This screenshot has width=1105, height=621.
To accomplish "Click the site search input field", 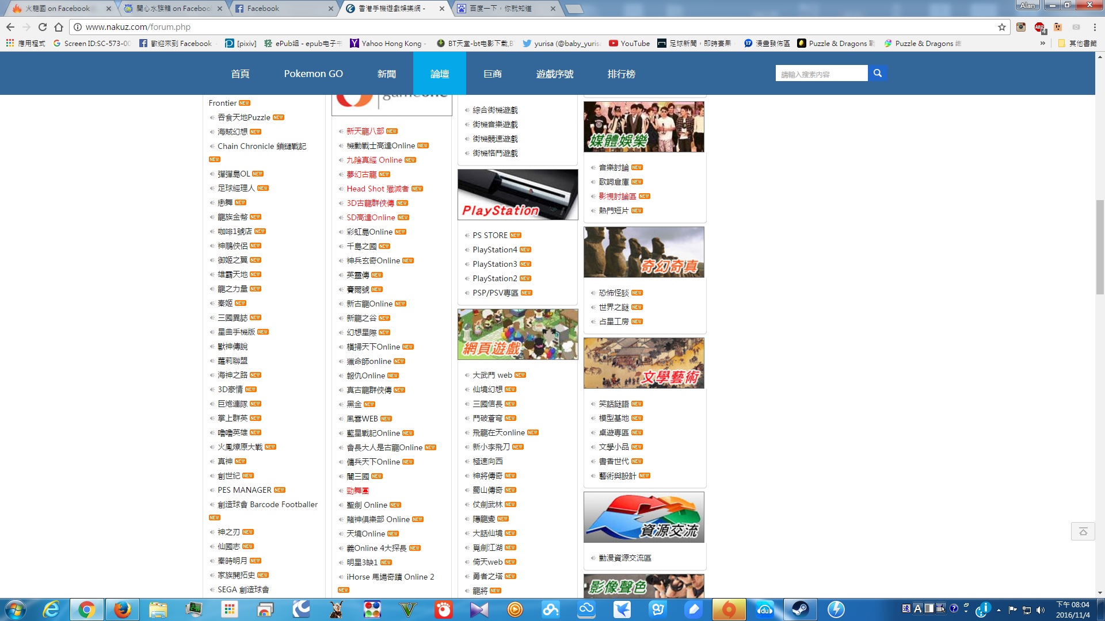I will (821, 74).
